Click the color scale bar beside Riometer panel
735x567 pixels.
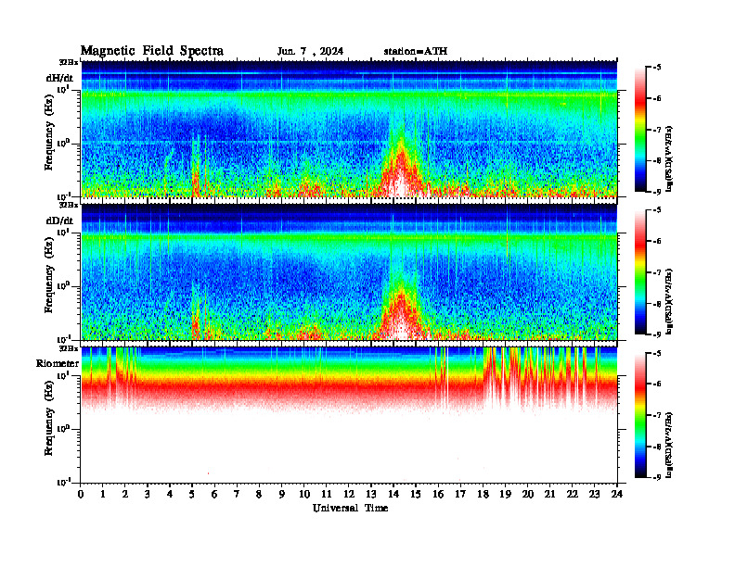point(640,415)
